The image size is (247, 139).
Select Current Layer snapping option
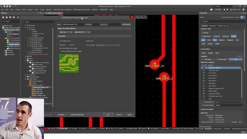click(x=222, y=59)
